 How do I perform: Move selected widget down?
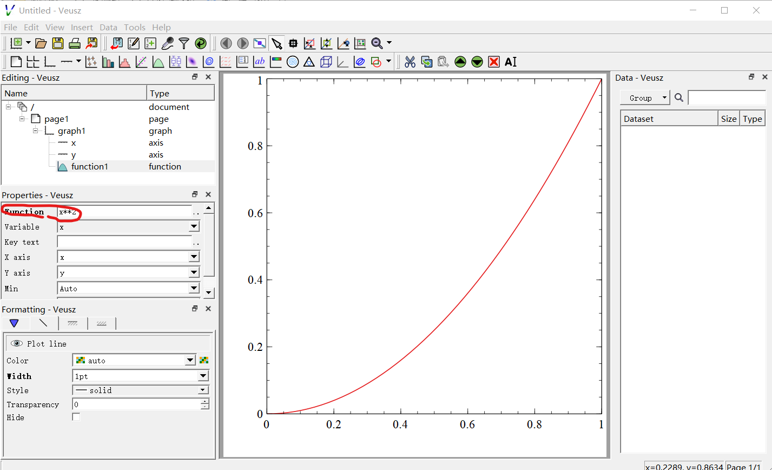(477, 62)
